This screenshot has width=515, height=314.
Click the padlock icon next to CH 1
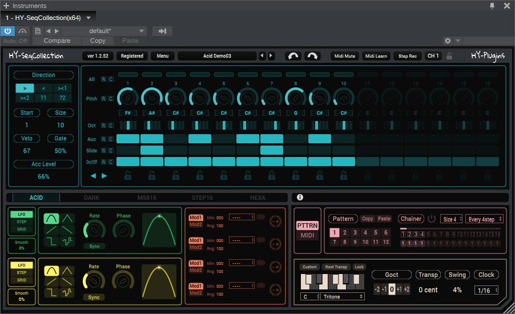449,56
